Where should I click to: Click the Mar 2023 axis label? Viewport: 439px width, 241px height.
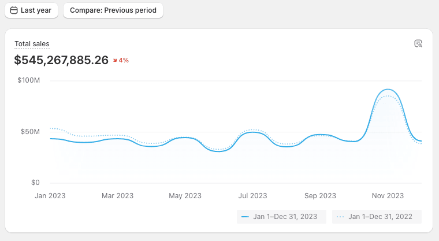coord(117,196)
